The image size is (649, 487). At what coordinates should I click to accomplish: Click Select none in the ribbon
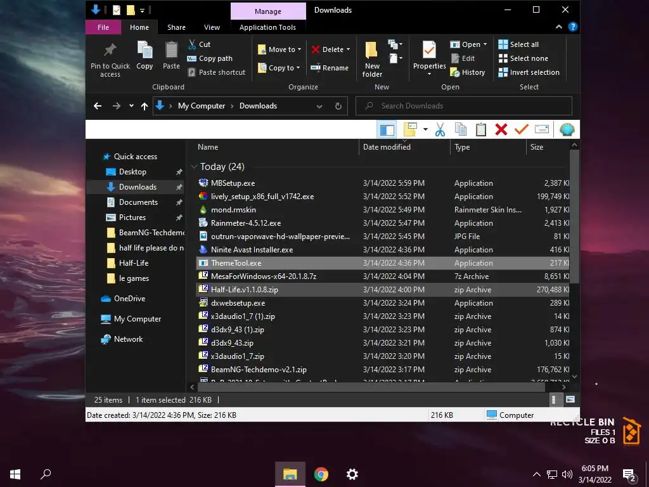pyautogui.click(x=523, y=58)
